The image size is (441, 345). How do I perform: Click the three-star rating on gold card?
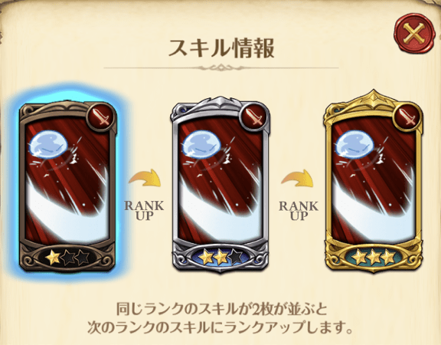pos(374,257)
